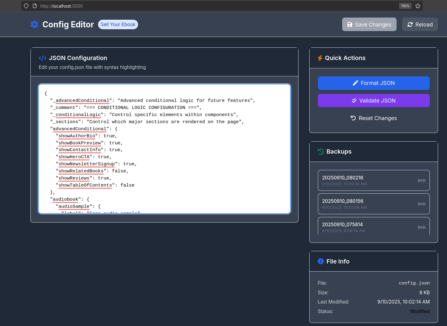The width and height of the screenshot is (447, 326).
Task: Click the gear icon beside Config Editor
Action: [x=34, y=24]
